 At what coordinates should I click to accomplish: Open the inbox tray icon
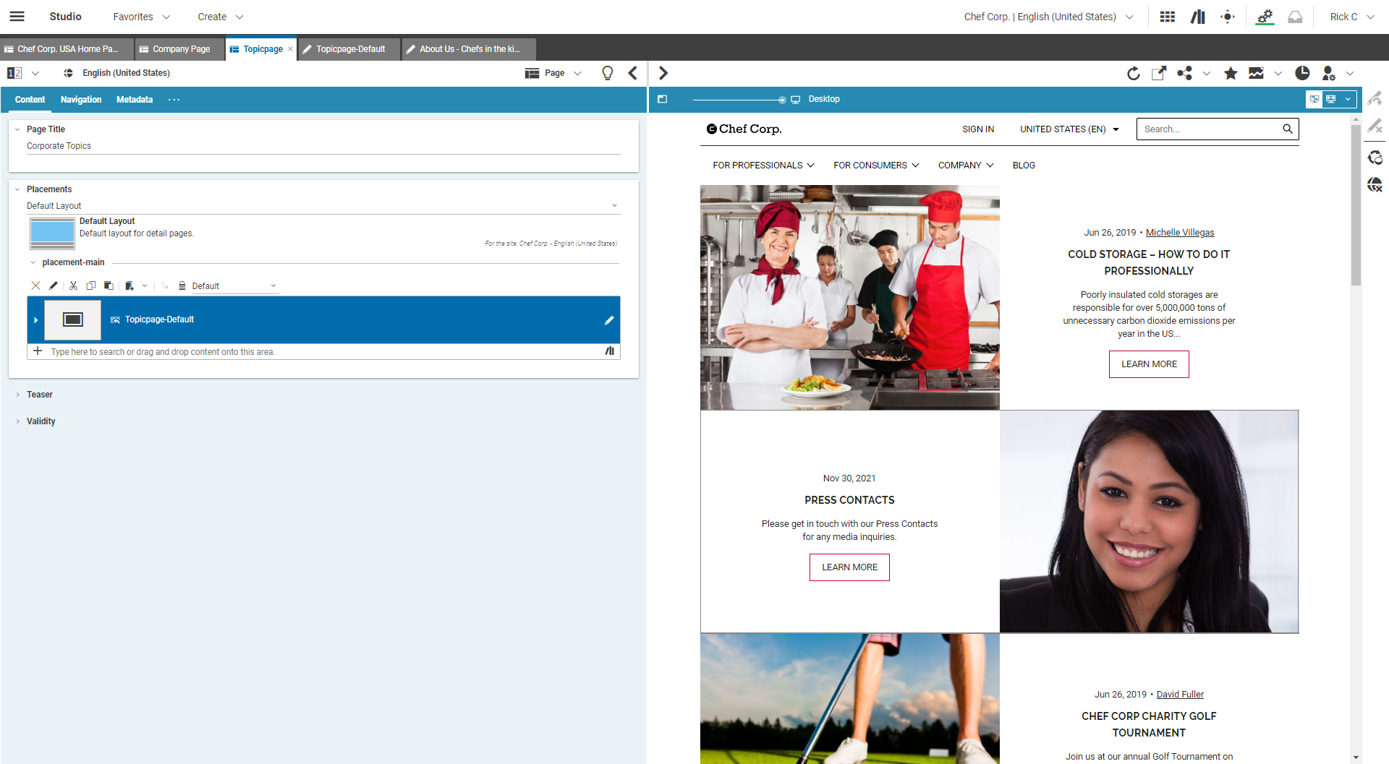(1295, 17)
